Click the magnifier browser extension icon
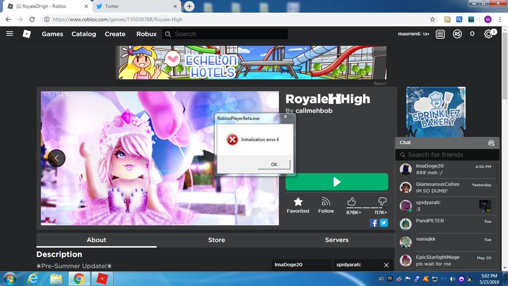The width and height of the screenshot is (508, 286). (x=459, y=19)
